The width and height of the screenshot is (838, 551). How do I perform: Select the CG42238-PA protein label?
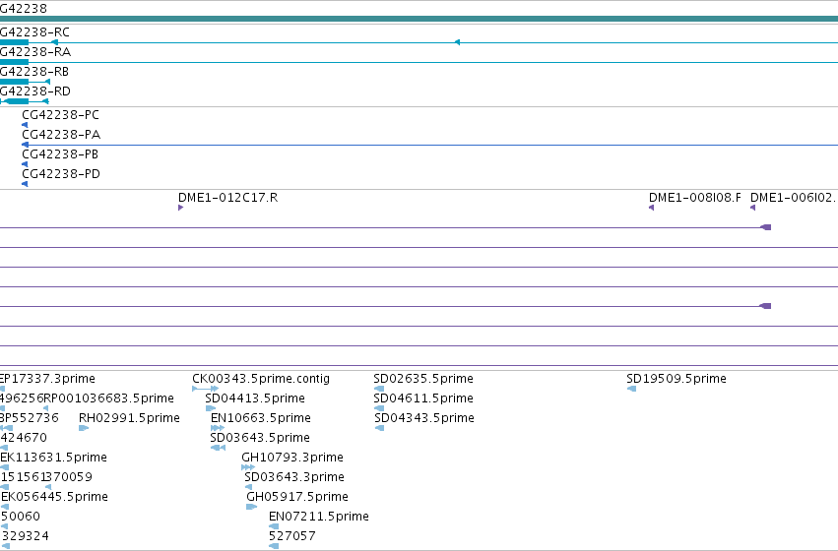pyautogui.click(x=61, y=135)
